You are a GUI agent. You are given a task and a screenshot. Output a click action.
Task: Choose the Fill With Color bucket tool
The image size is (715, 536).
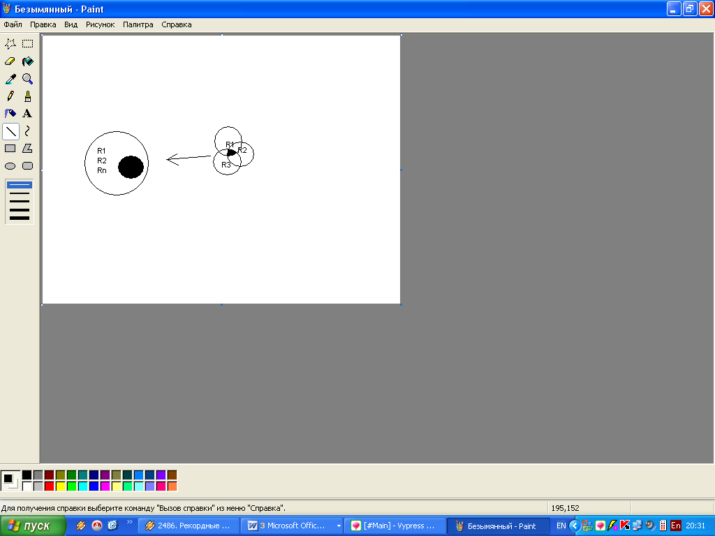click(x=28, y=61)
